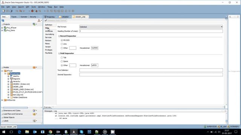
Task: Click the field separator Hexadecimal box
Action: pos(95,65)
